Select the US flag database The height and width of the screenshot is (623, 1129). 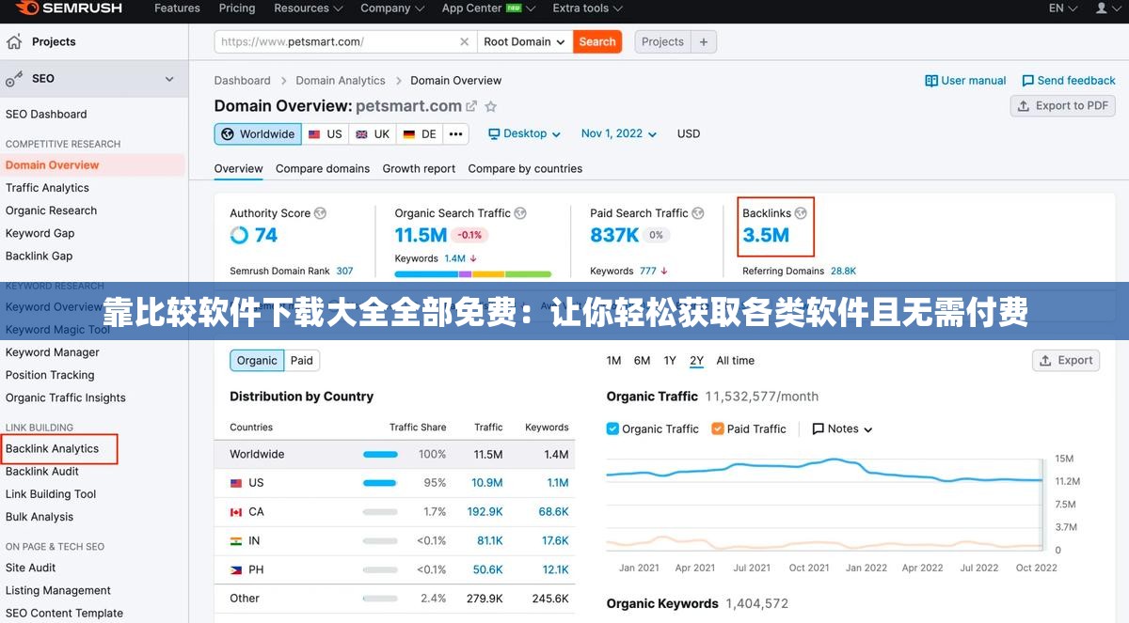pyautogui.click(x=326, y=134)
